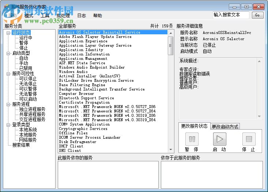Collapse the 登录类型 tree node
Image resolution: width=268 pixels, height=192 pixels.
(8, 125)
